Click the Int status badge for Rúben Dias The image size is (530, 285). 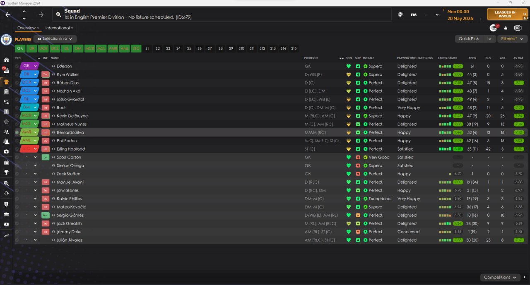click(46, 83)
